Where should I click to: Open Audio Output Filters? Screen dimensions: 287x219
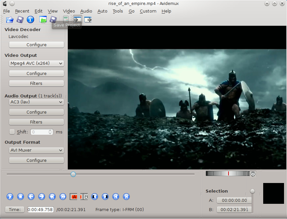pyautogui.click(x=36, y=122)
